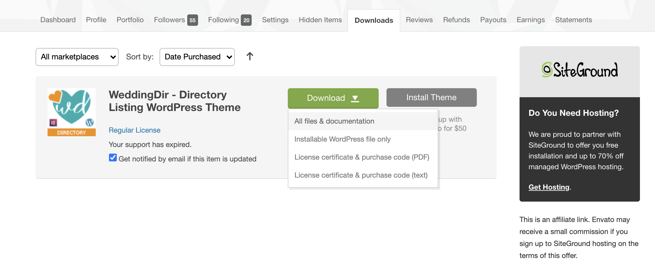Open the Regular License link

point(135,130)
